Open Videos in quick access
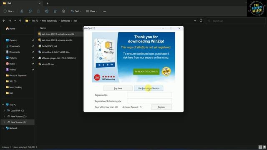The height and width of the screenshot is (150, 267). (11, 70)
